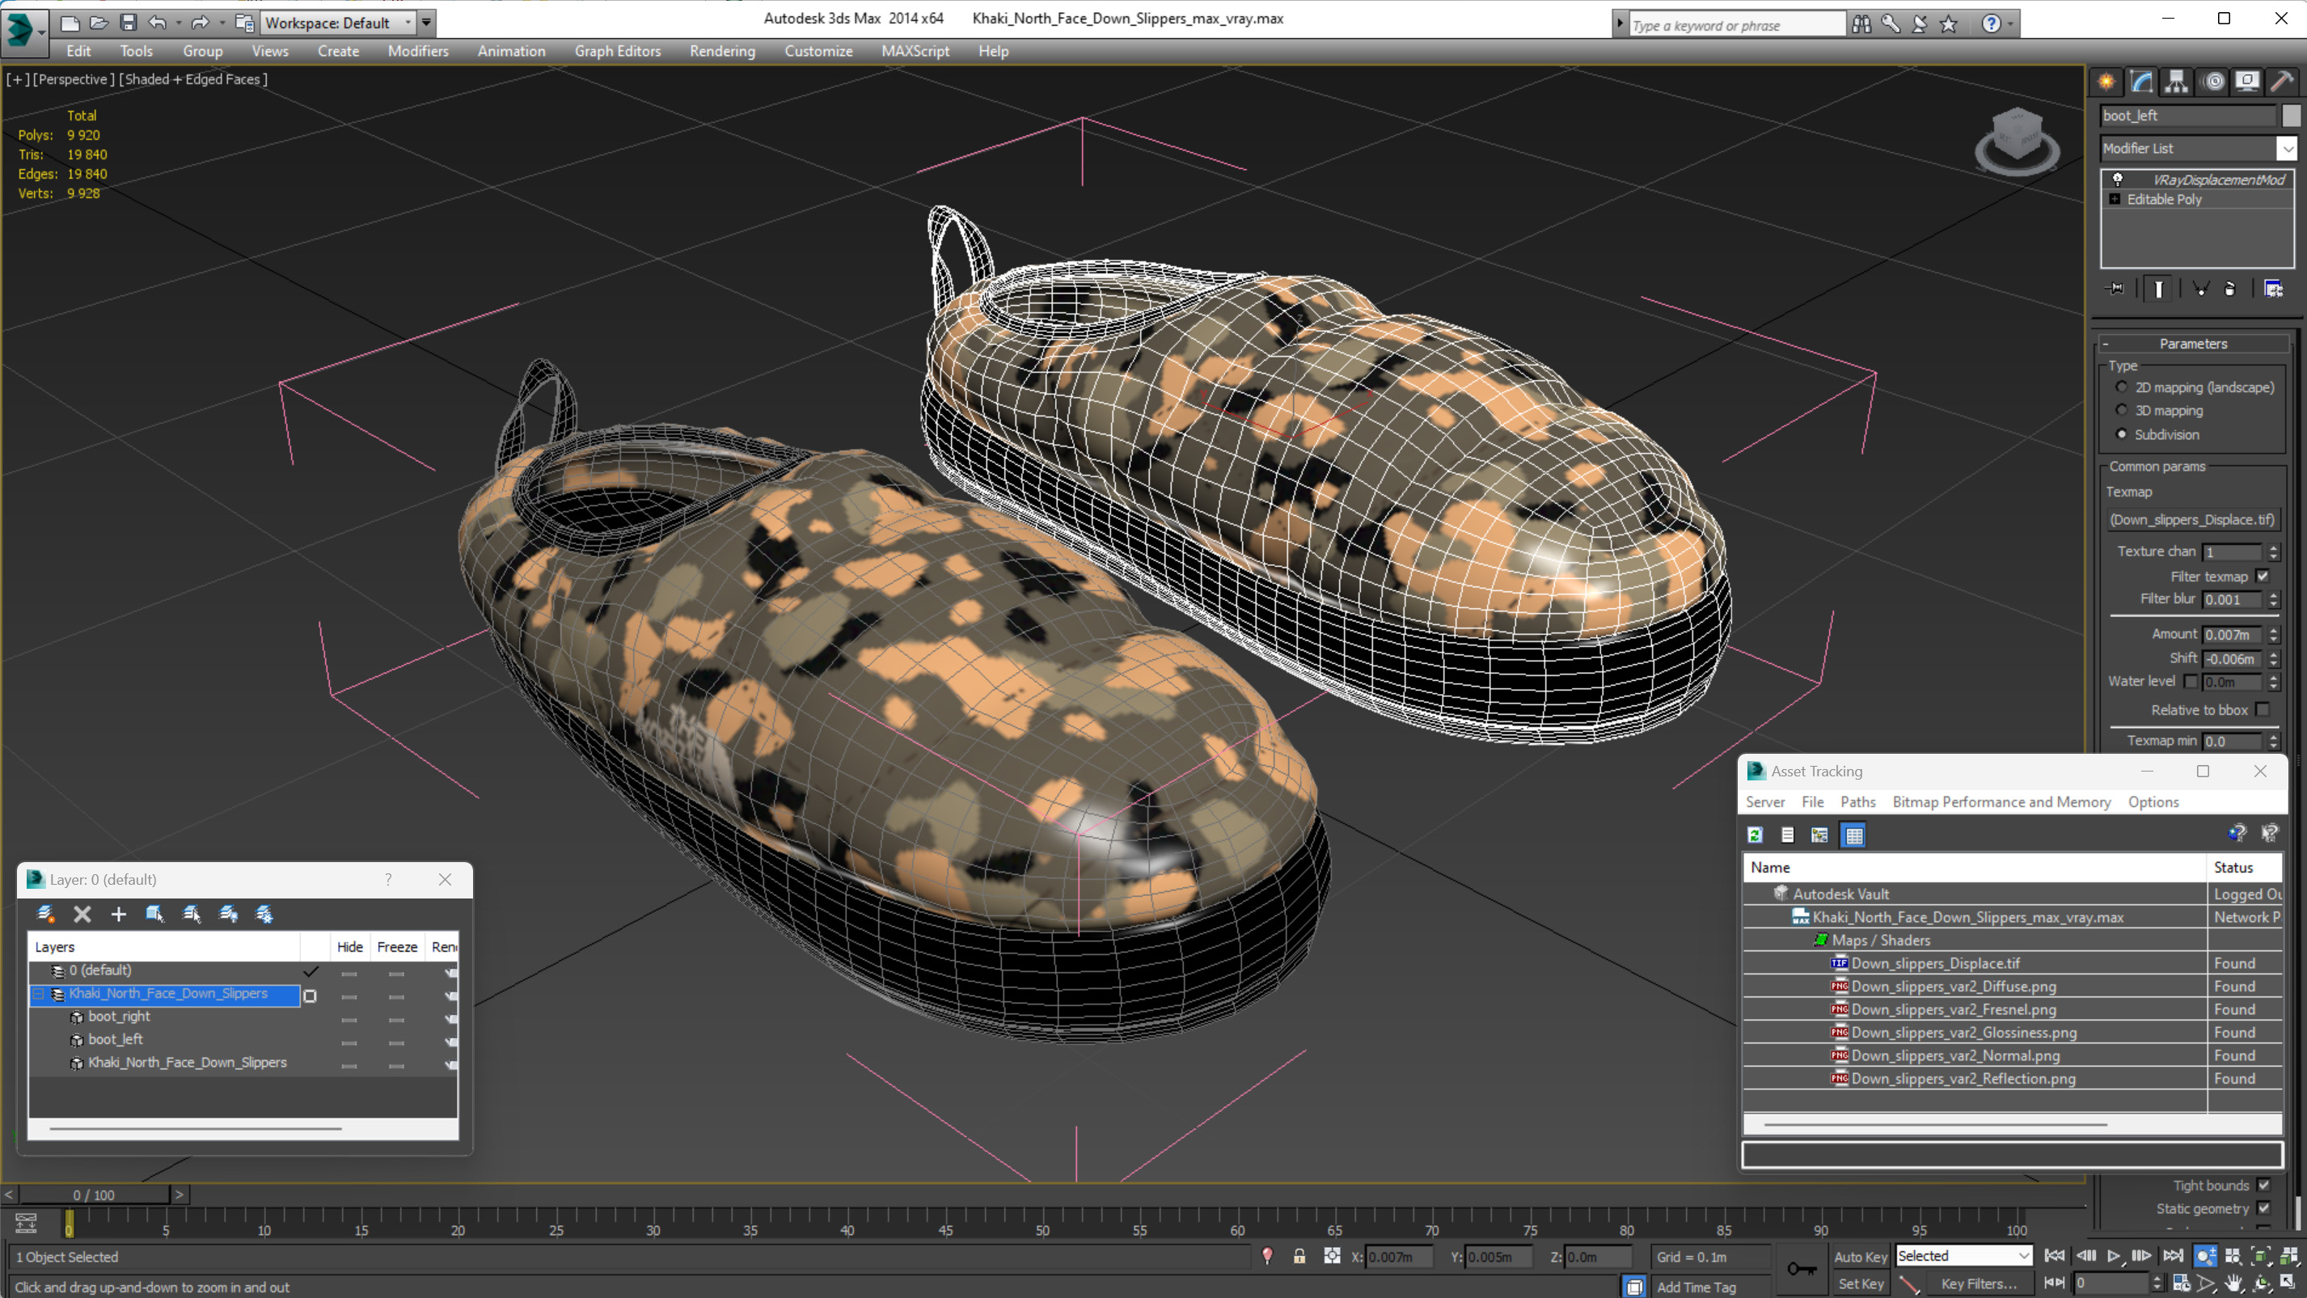
Task: Click Zoom Extents Selected icon
Action: 2260,1256
